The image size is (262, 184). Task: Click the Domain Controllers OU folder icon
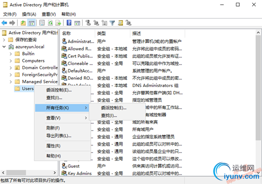coord(17,68)
